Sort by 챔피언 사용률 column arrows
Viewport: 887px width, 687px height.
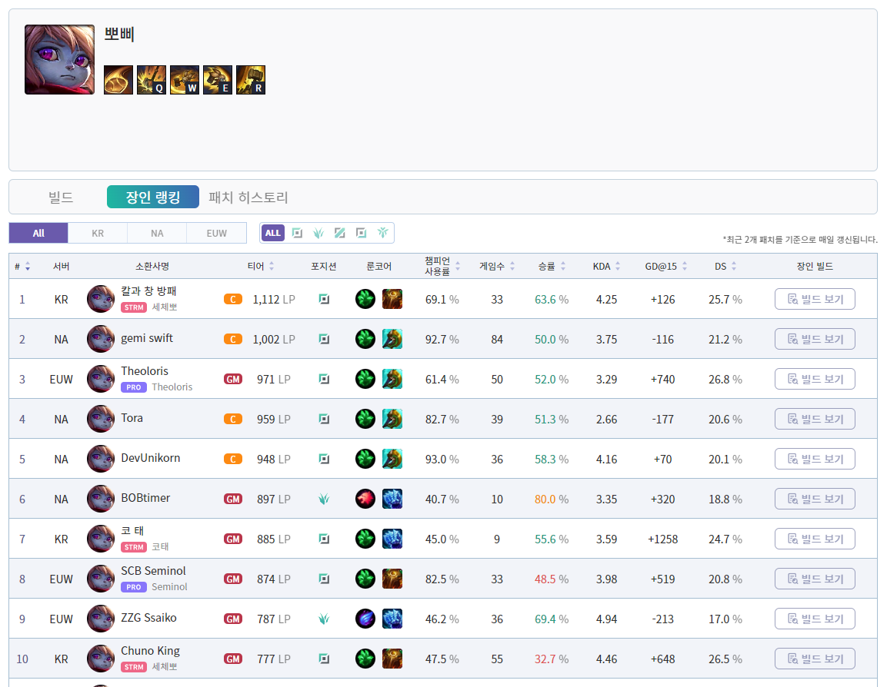click(458, 266)
